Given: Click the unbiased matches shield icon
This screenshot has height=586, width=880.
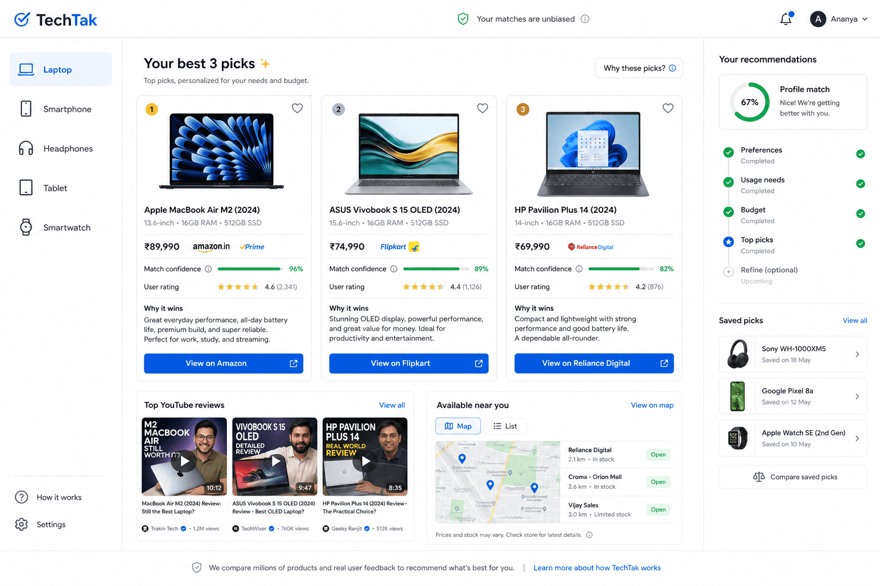Looking at the screenshot, I should [x=463, y=19].
